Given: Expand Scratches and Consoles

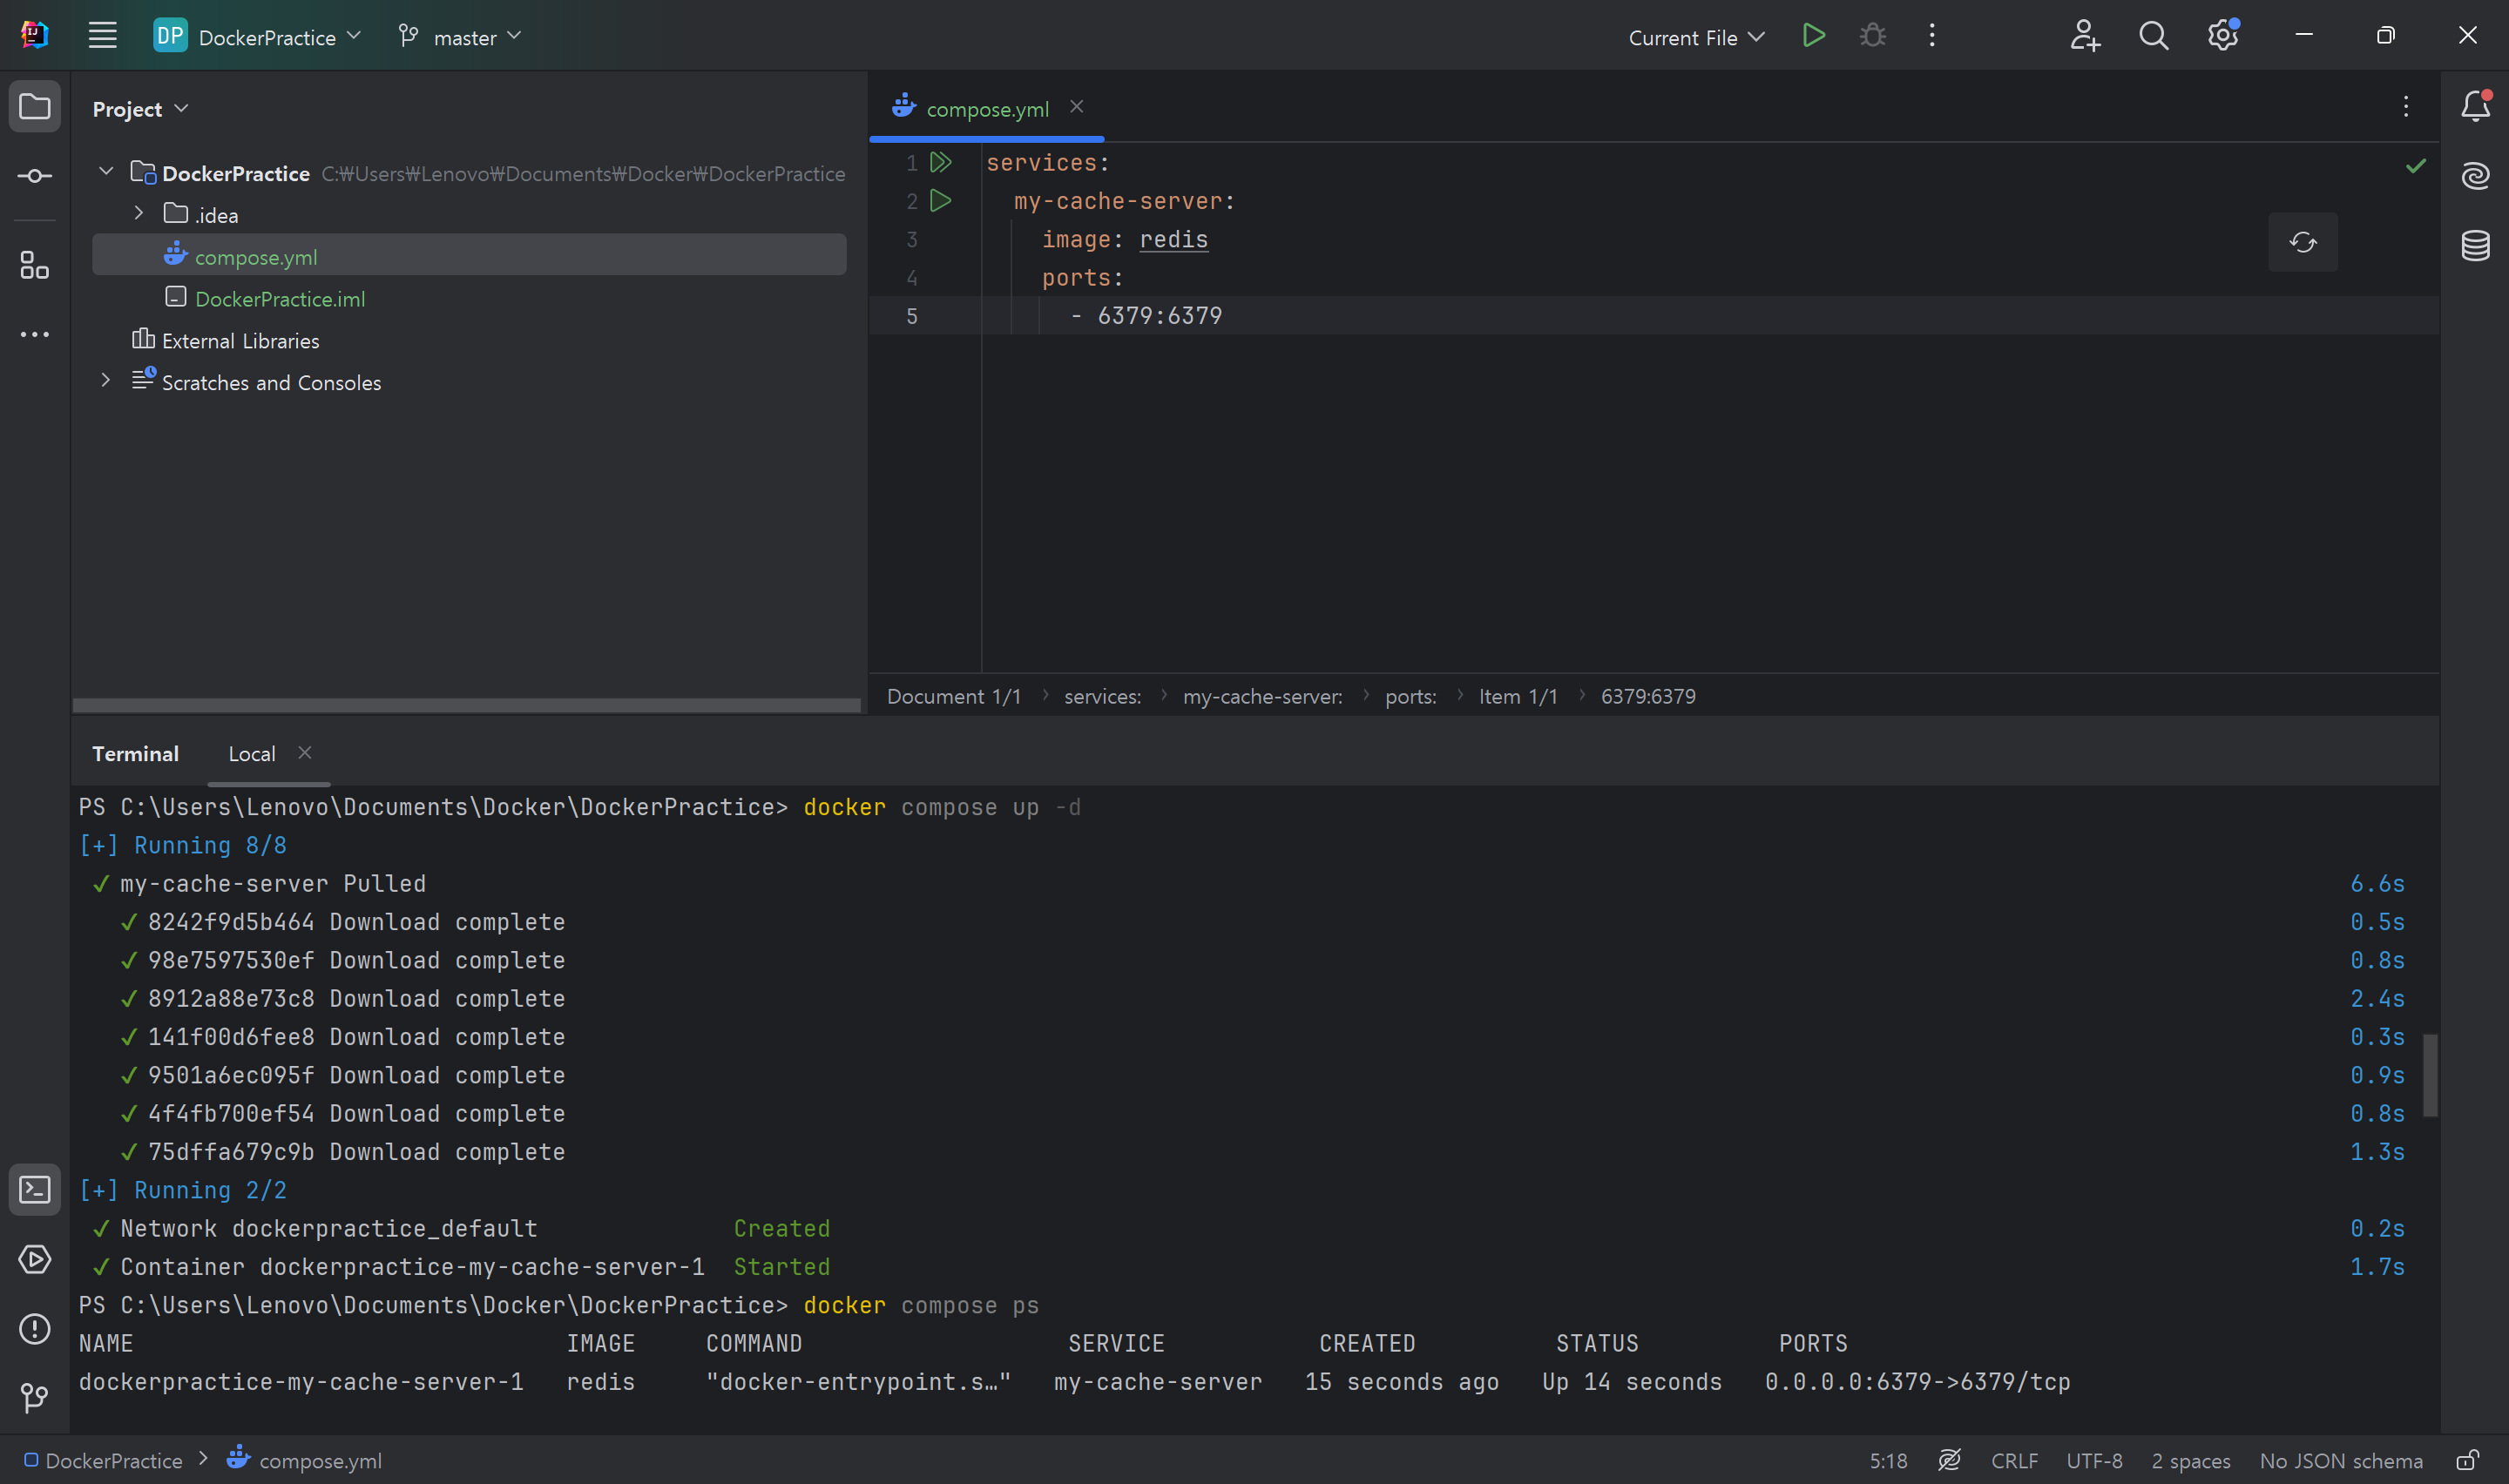Looking at the screenshot, I should [106, 381].
